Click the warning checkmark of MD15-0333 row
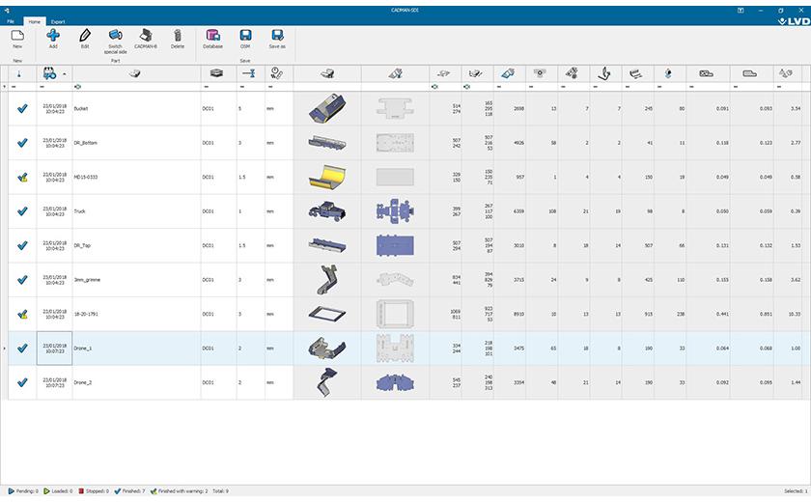 (x=22, y=178)
